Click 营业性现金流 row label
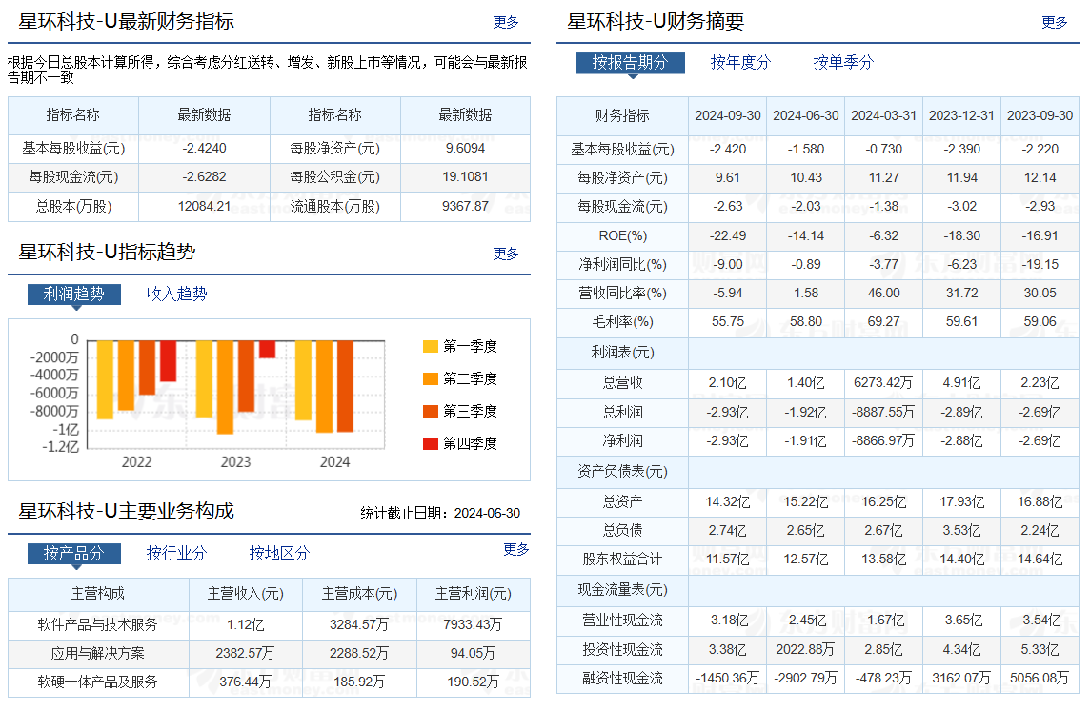 [x=623, y=620]
